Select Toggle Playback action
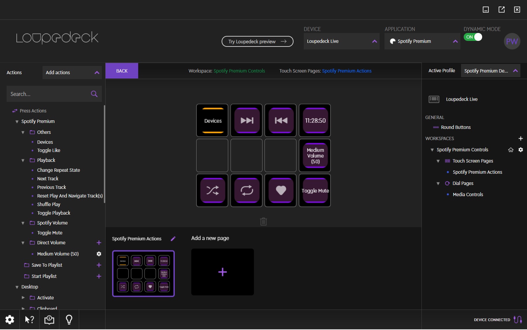The height and width of the screenshot is (330, 527). pyautogui.click(x=53, y=213)
